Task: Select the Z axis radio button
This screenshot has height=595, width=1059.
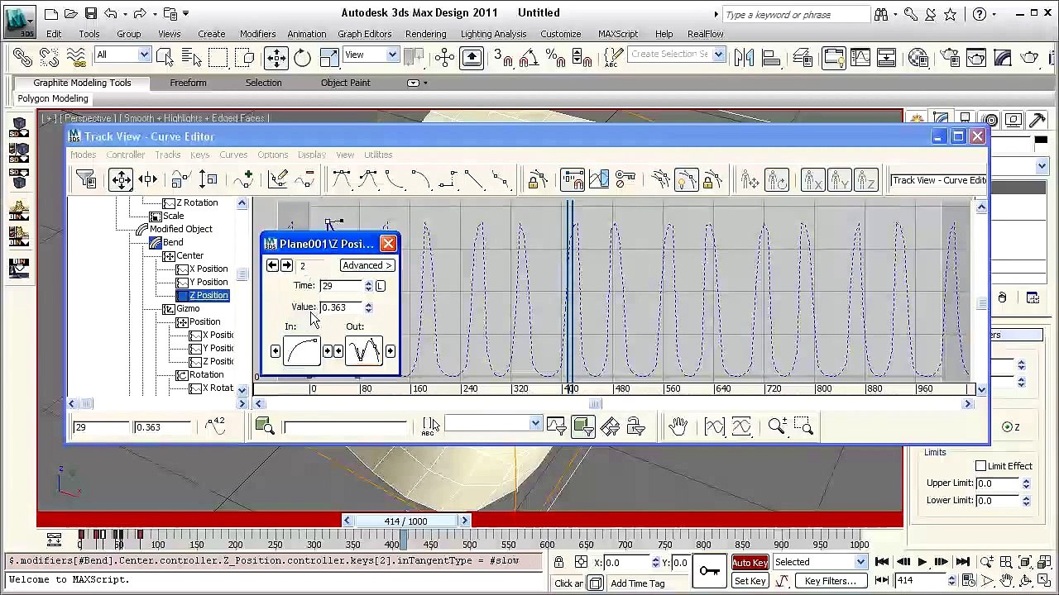Action: pyautogui.click(x=1008, y=426)
